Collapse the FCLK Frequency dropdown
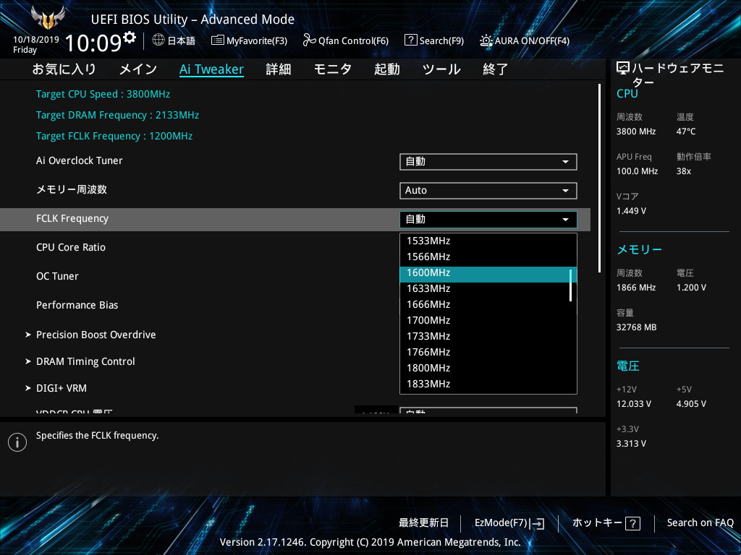 tap(488, 219)
